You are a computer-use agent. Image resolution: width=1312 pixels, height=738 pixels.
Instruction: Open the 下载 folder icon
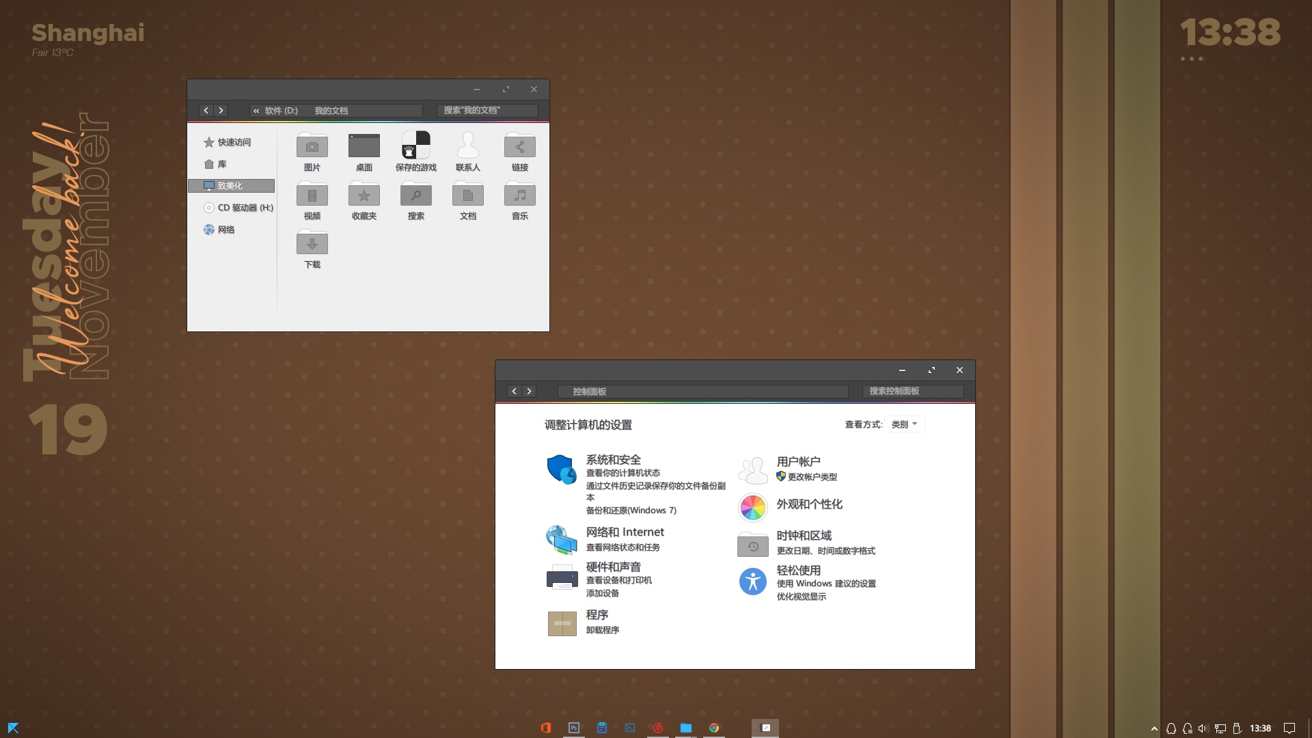[x=312, y=243]
